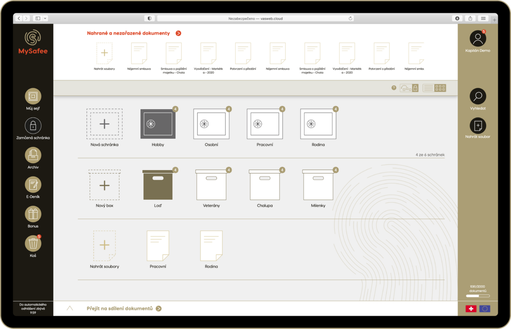Open the Zamčená schránka padlock icon
511x329 pixels.
(x=33, y=126)
